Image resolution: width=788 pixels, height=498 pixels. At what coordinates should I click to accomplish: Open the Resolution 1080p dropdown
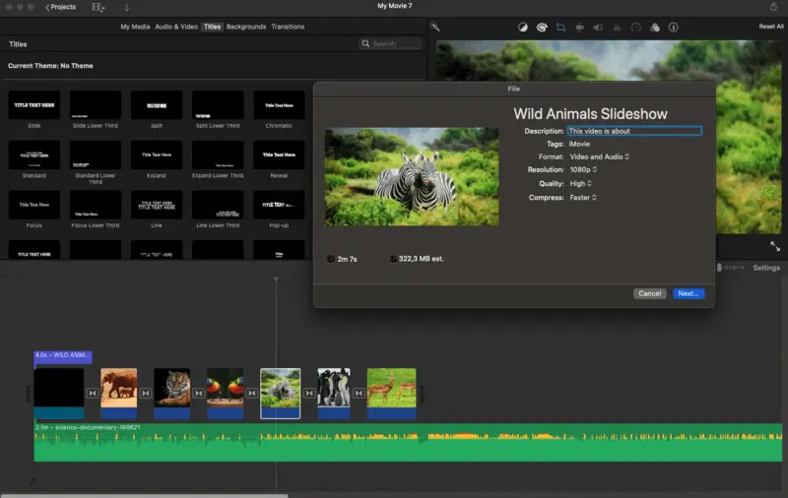click(582, 169)
